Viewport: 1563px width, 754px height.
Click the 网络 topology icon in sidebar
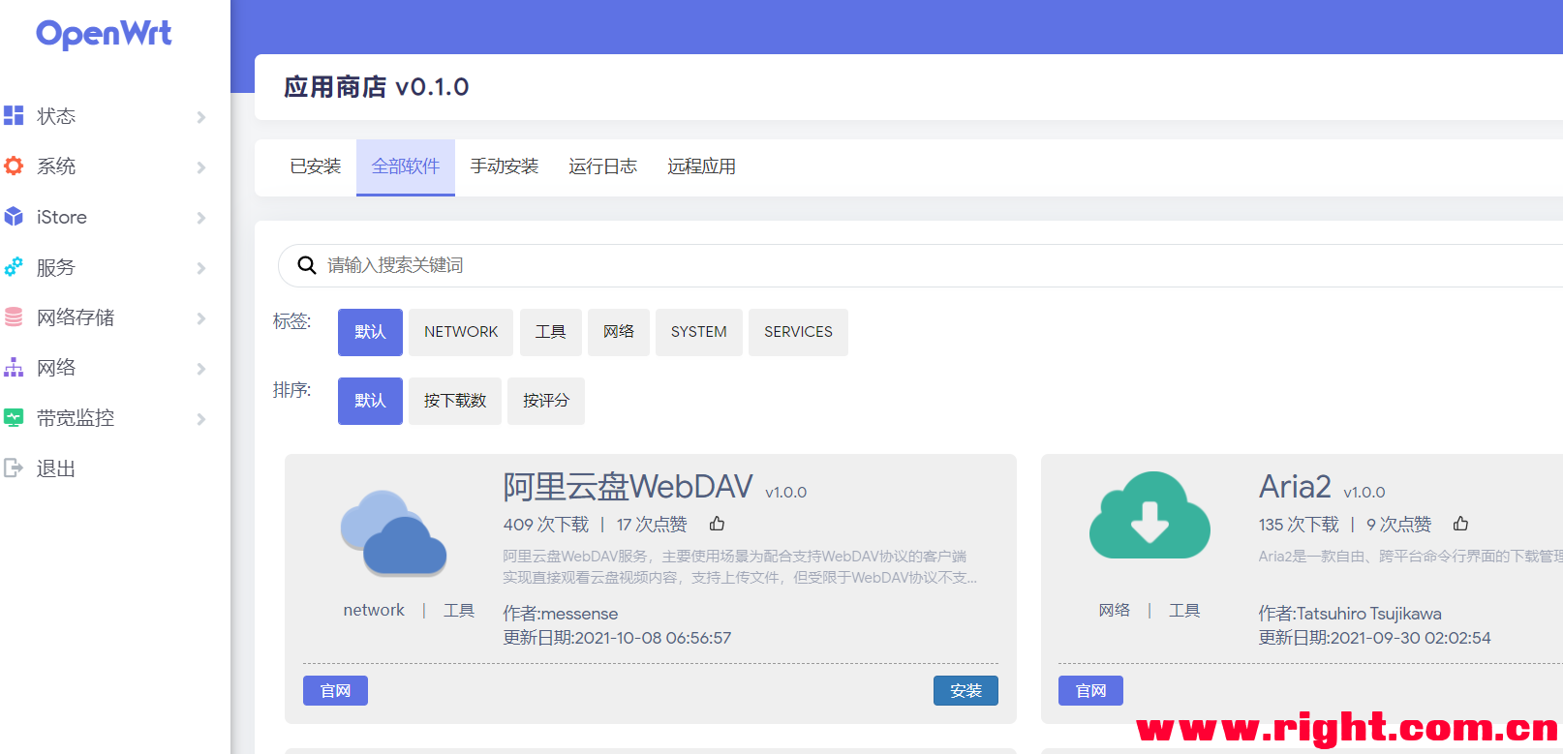pyautogui.click(x=14, y=368)
